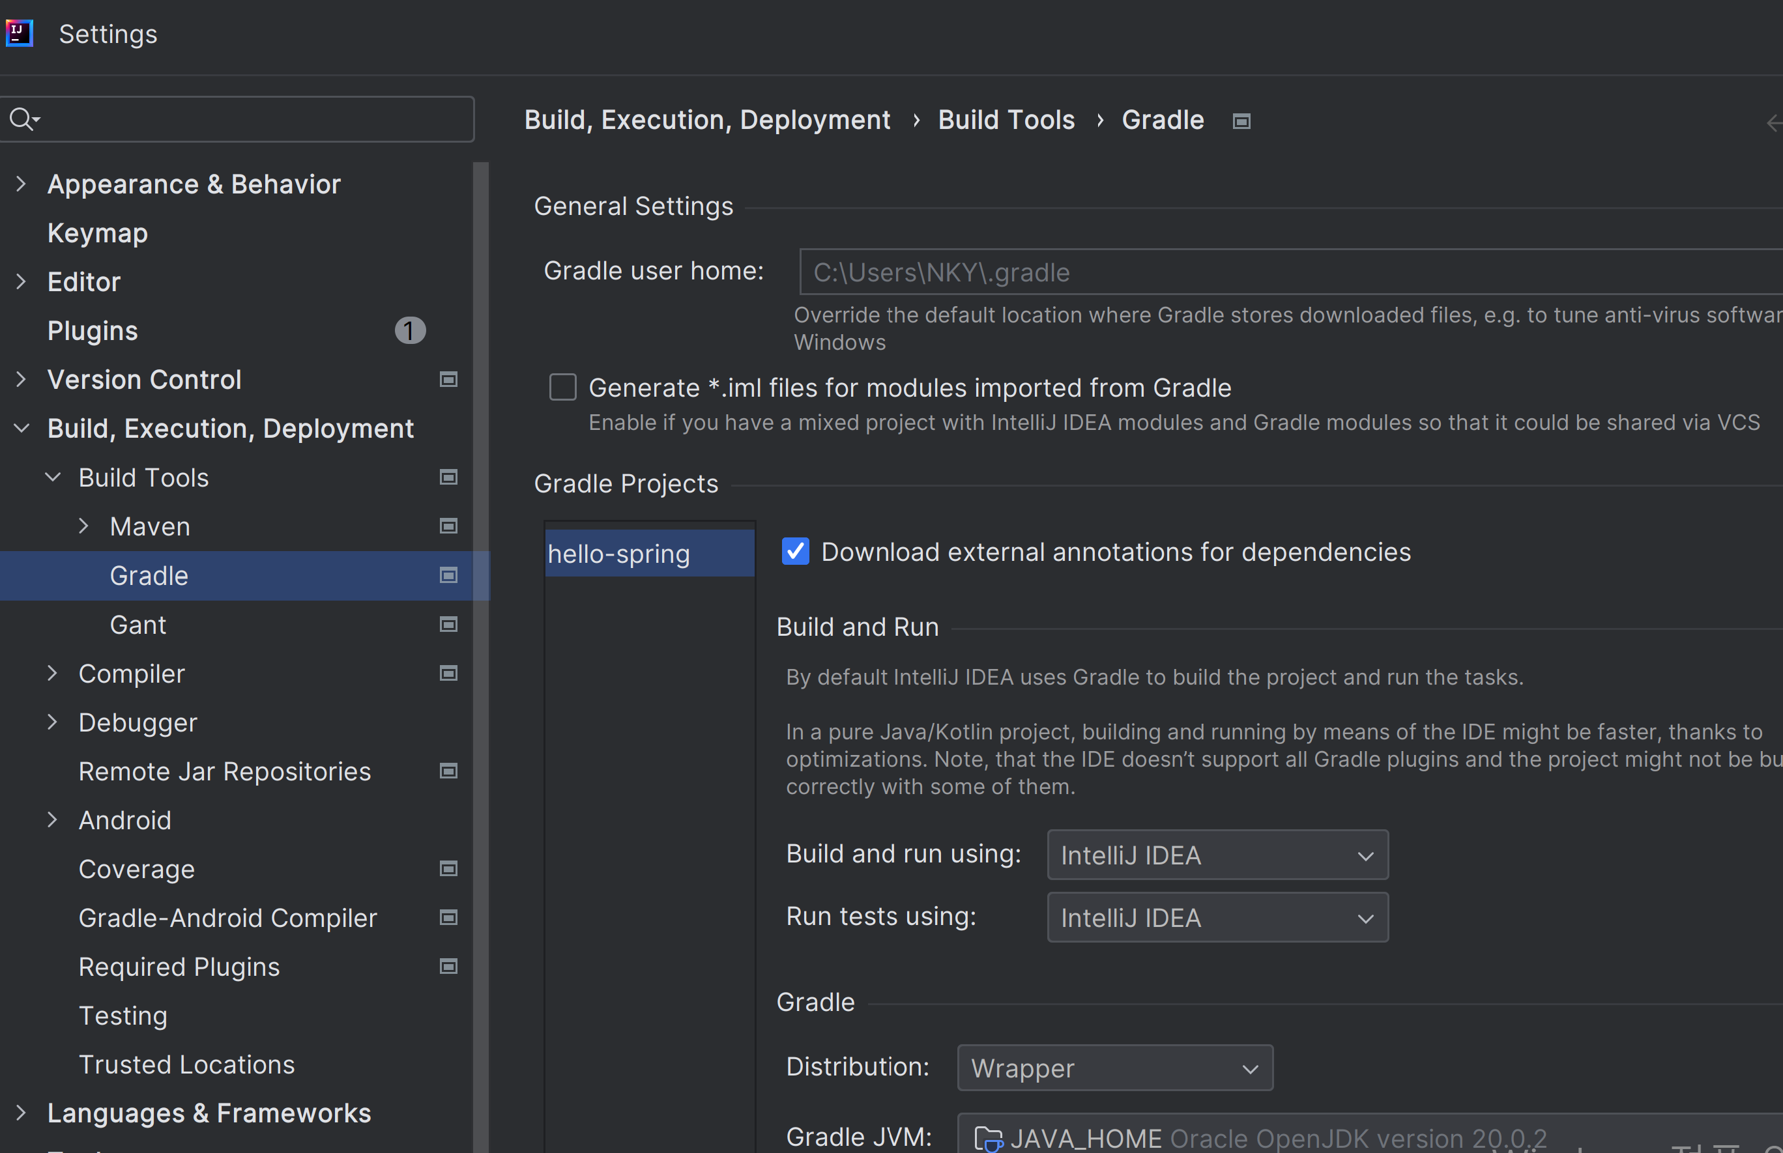Screen dimensions: 1783x1153
Task: Open Plugins settings page
Action: [92, 331]
